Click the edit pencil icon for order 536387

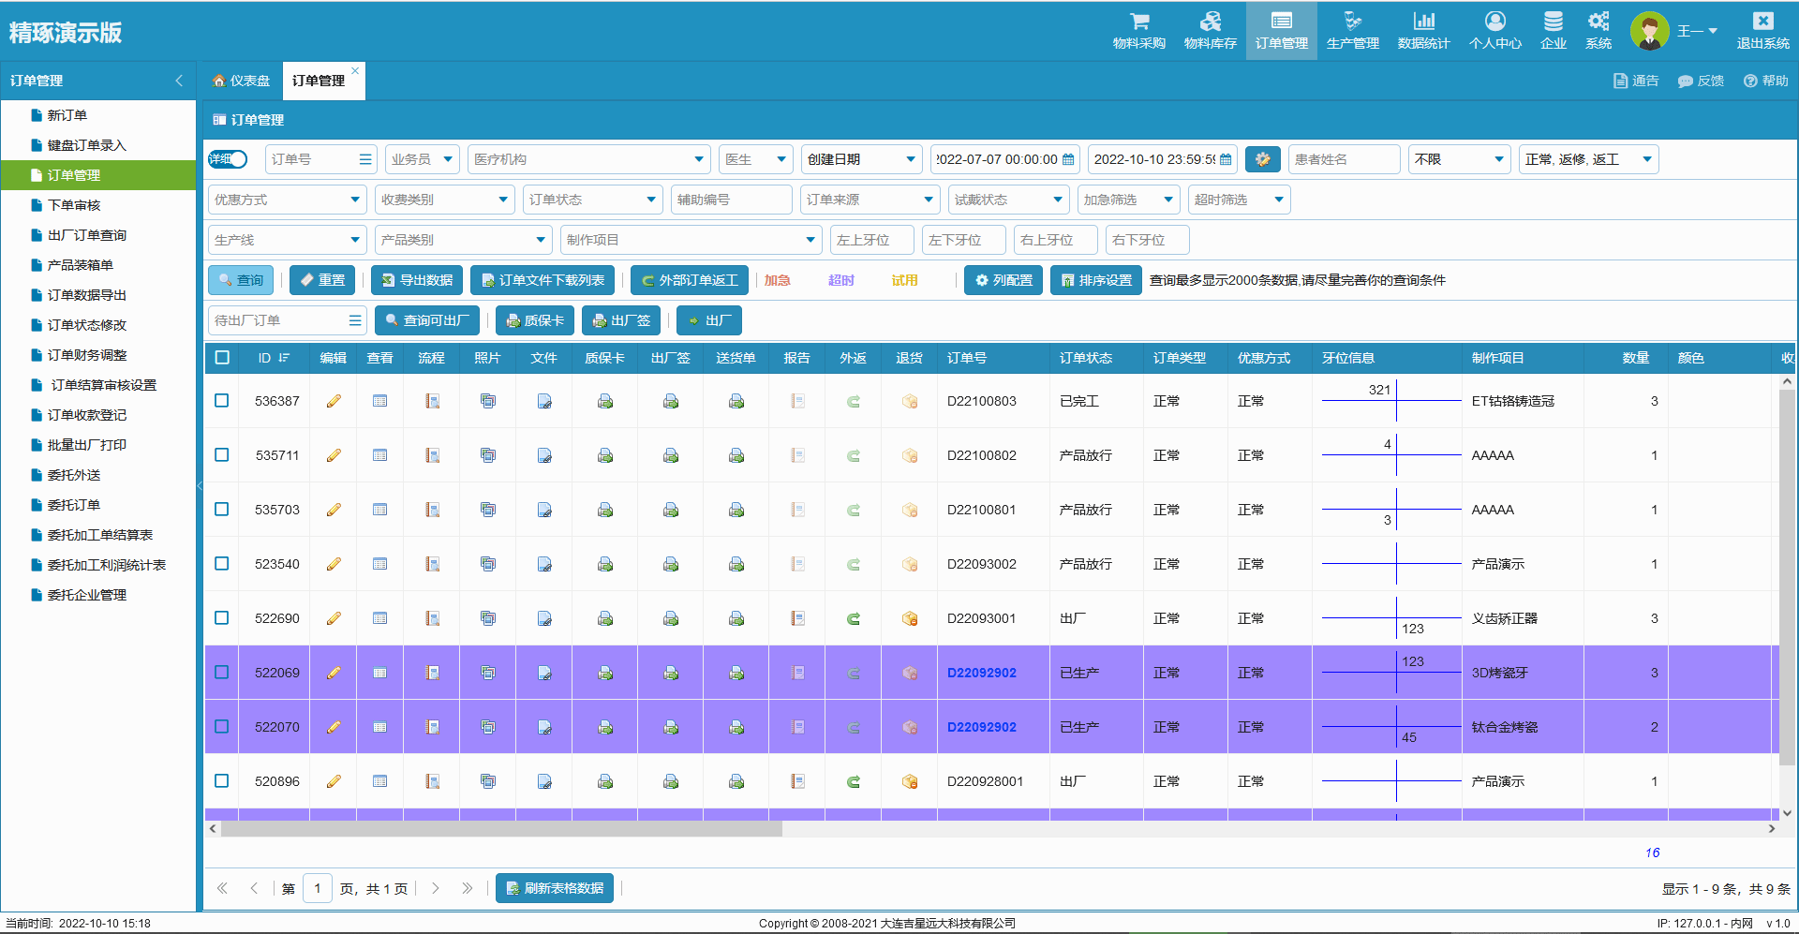pos(334,401)
